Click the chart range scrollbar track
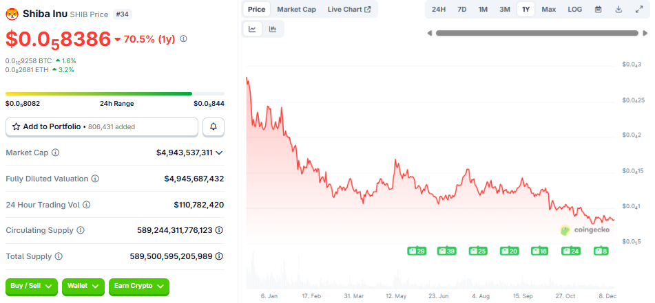Image resolution: width=655 pixels, height=303 pixels. coord(537,33)
